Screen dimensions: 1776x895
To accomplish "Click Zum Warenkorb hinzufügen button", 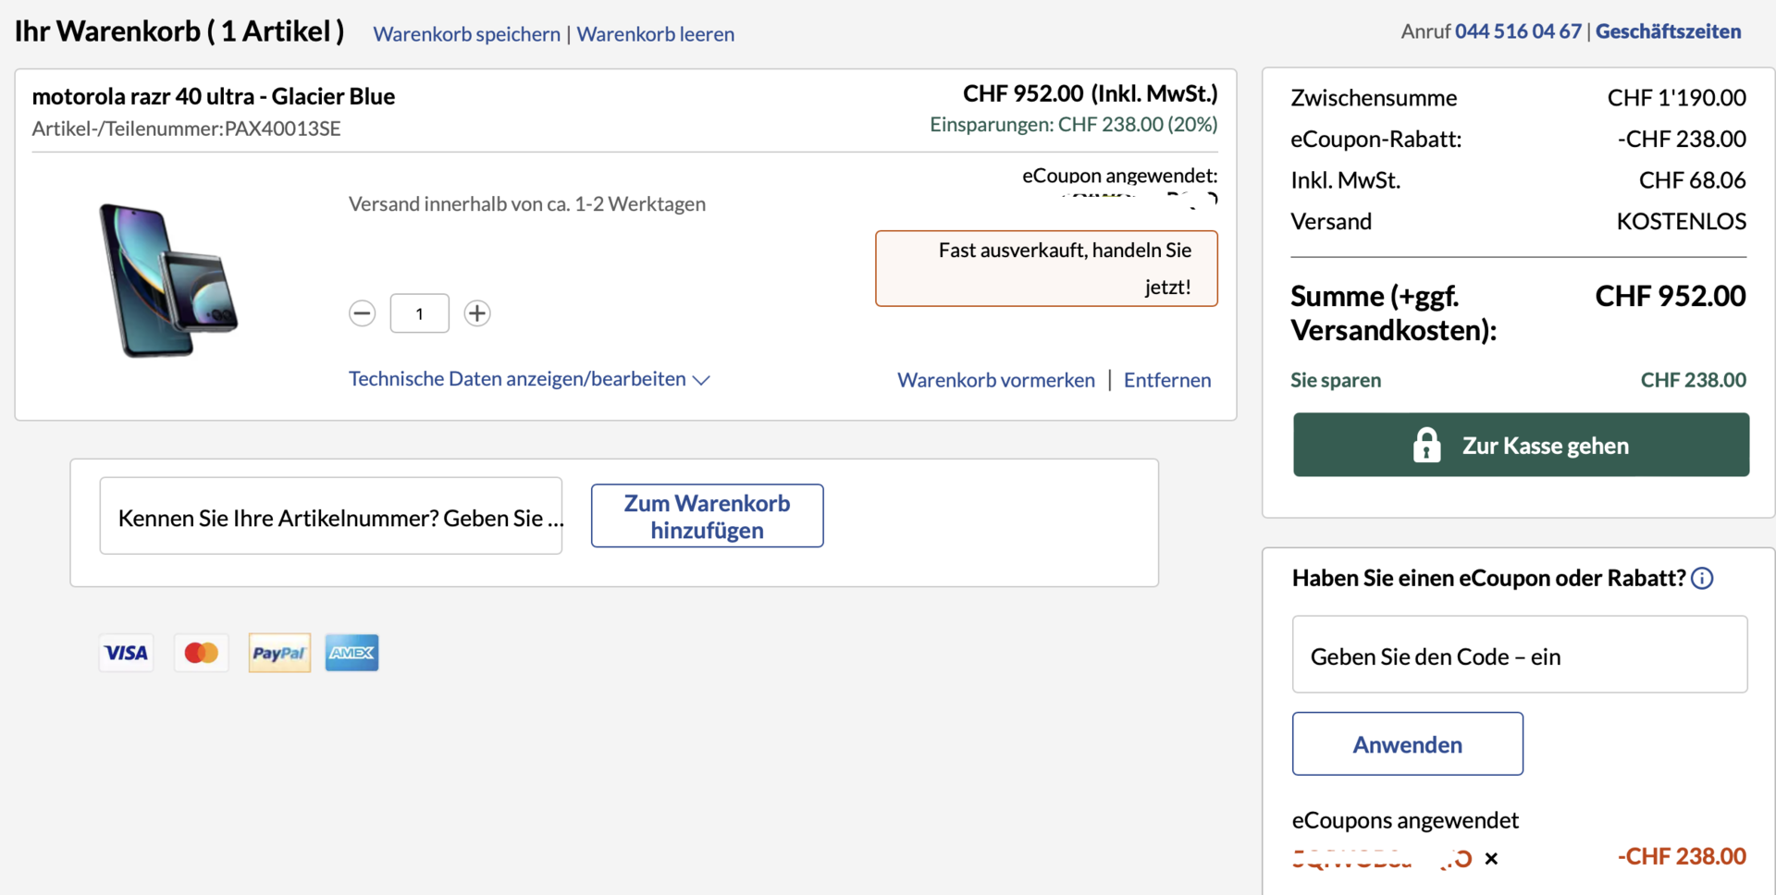I will (x=707, y=516).
